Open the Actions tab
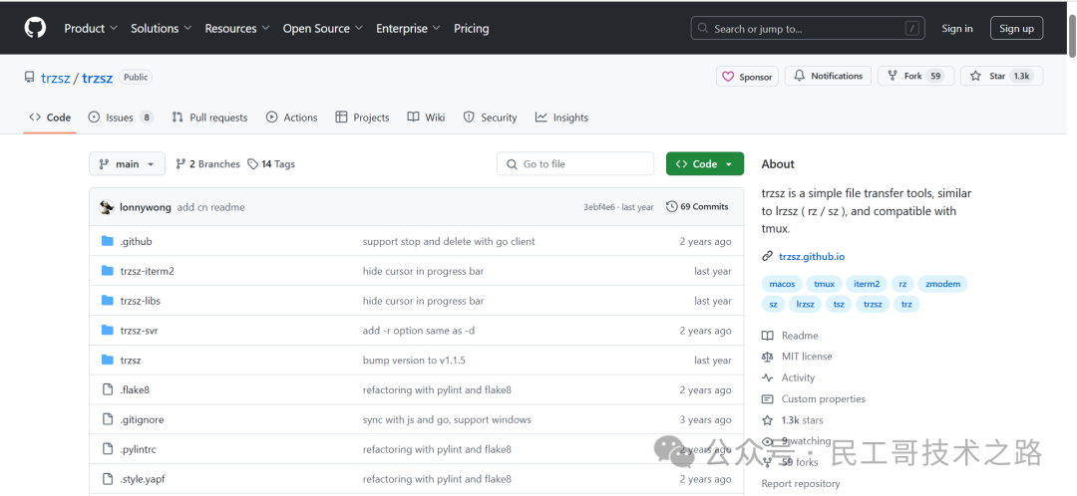The image size is (1077, 496). point(292,118)
